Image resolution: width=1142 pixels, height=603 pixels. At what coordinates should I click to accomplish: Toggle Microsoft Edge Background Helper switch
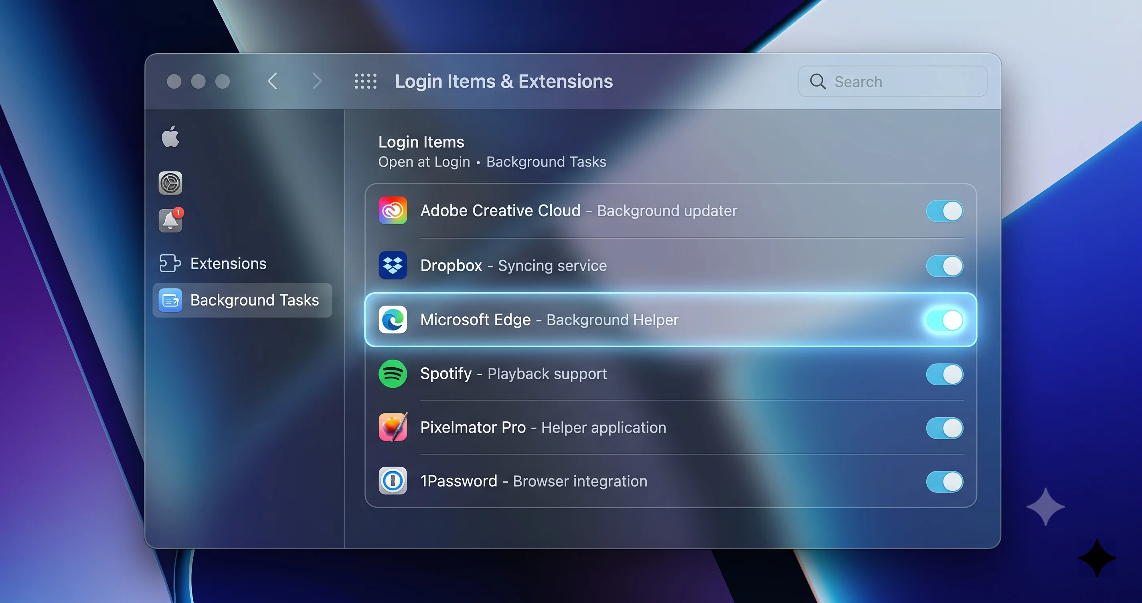point(945,320)
